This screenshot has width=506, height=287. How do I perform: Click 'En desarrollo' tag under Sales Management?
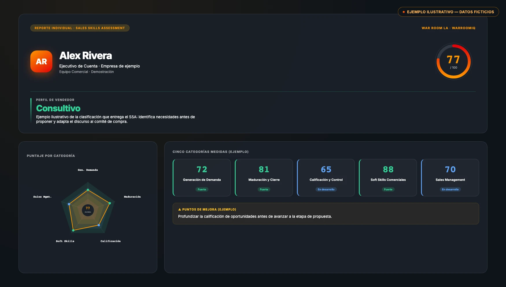450,190
